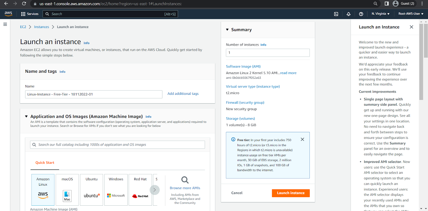Click Add additional tags link
The image size is (428, 211).
point(183,94)
